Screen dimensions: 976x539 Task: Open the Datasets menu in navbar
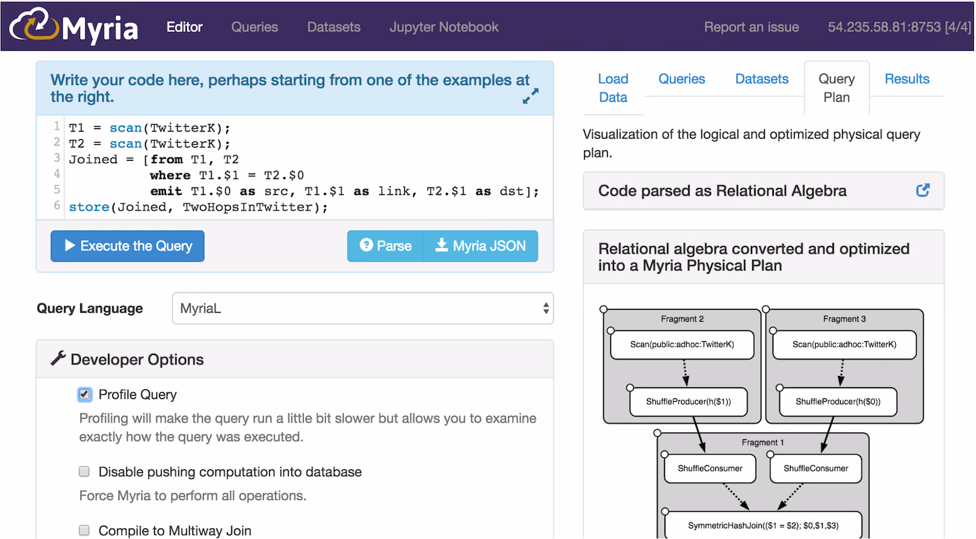pos(334,27)
